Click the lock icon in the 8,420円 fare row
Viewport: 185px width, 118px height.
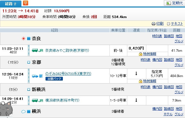[x=140, y=54]
